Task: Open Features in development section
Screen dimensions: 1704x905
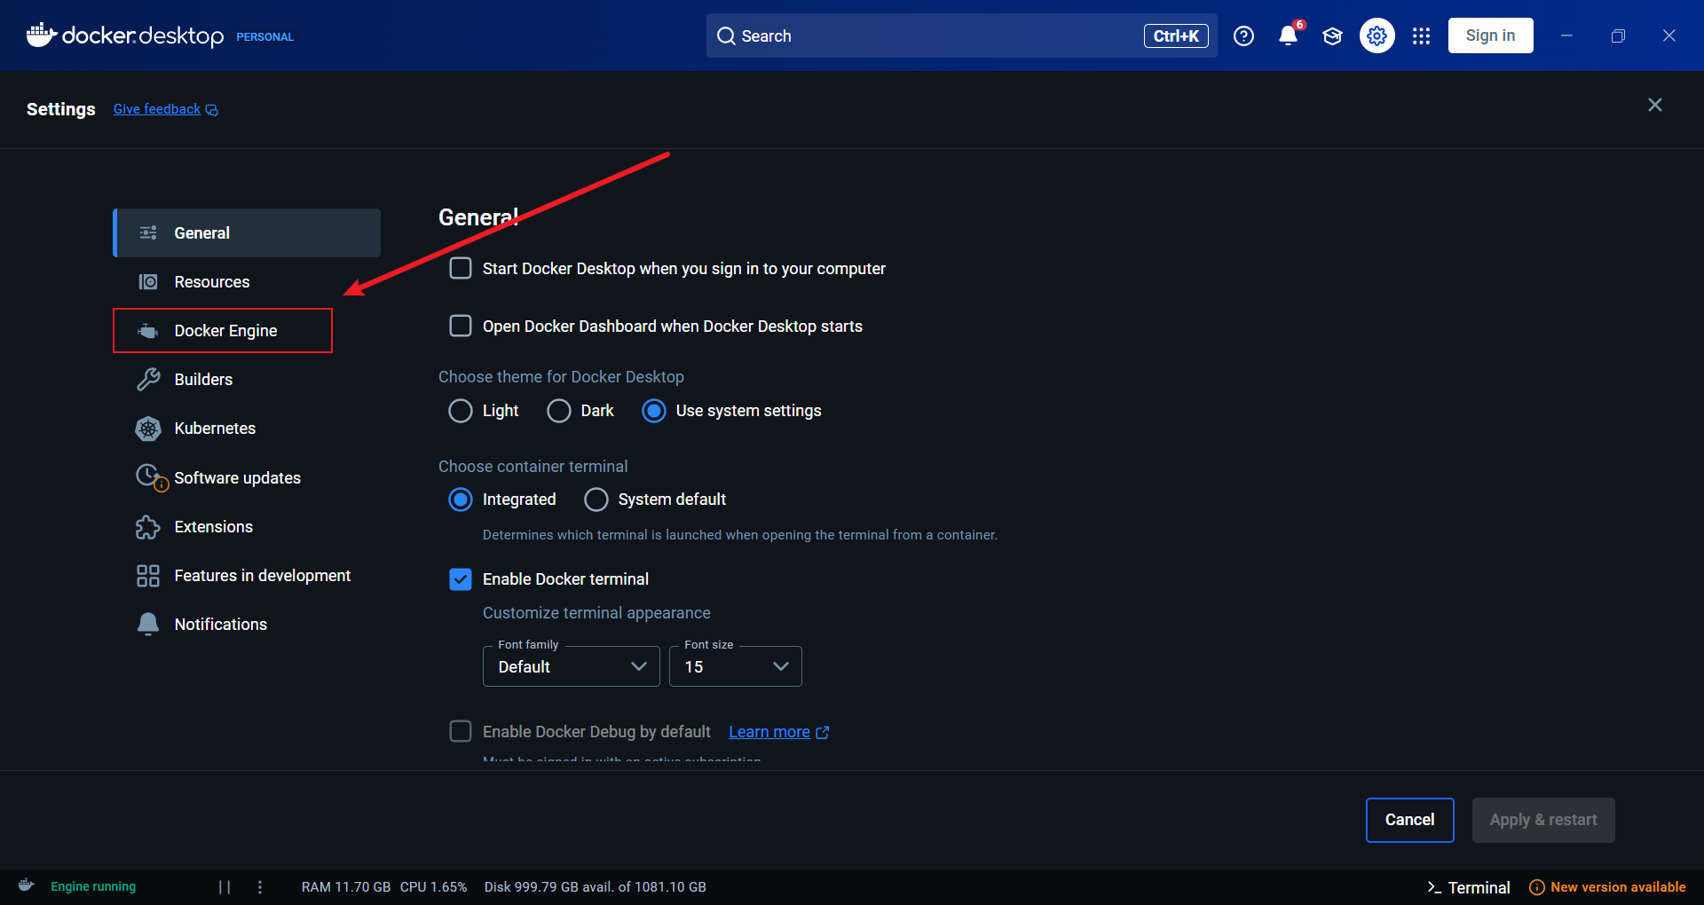Action: 247,576
